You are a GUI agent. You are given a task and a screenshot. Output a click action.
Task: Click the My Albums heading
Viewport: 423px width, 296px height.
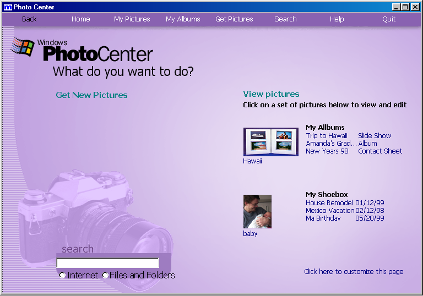(325, 128)
